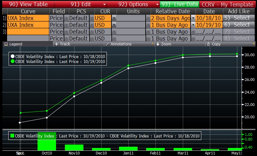Click the row 2 Default PCS field
This screenshot has height=156, width=257.
pyautogui.click(x=78, y=25)
